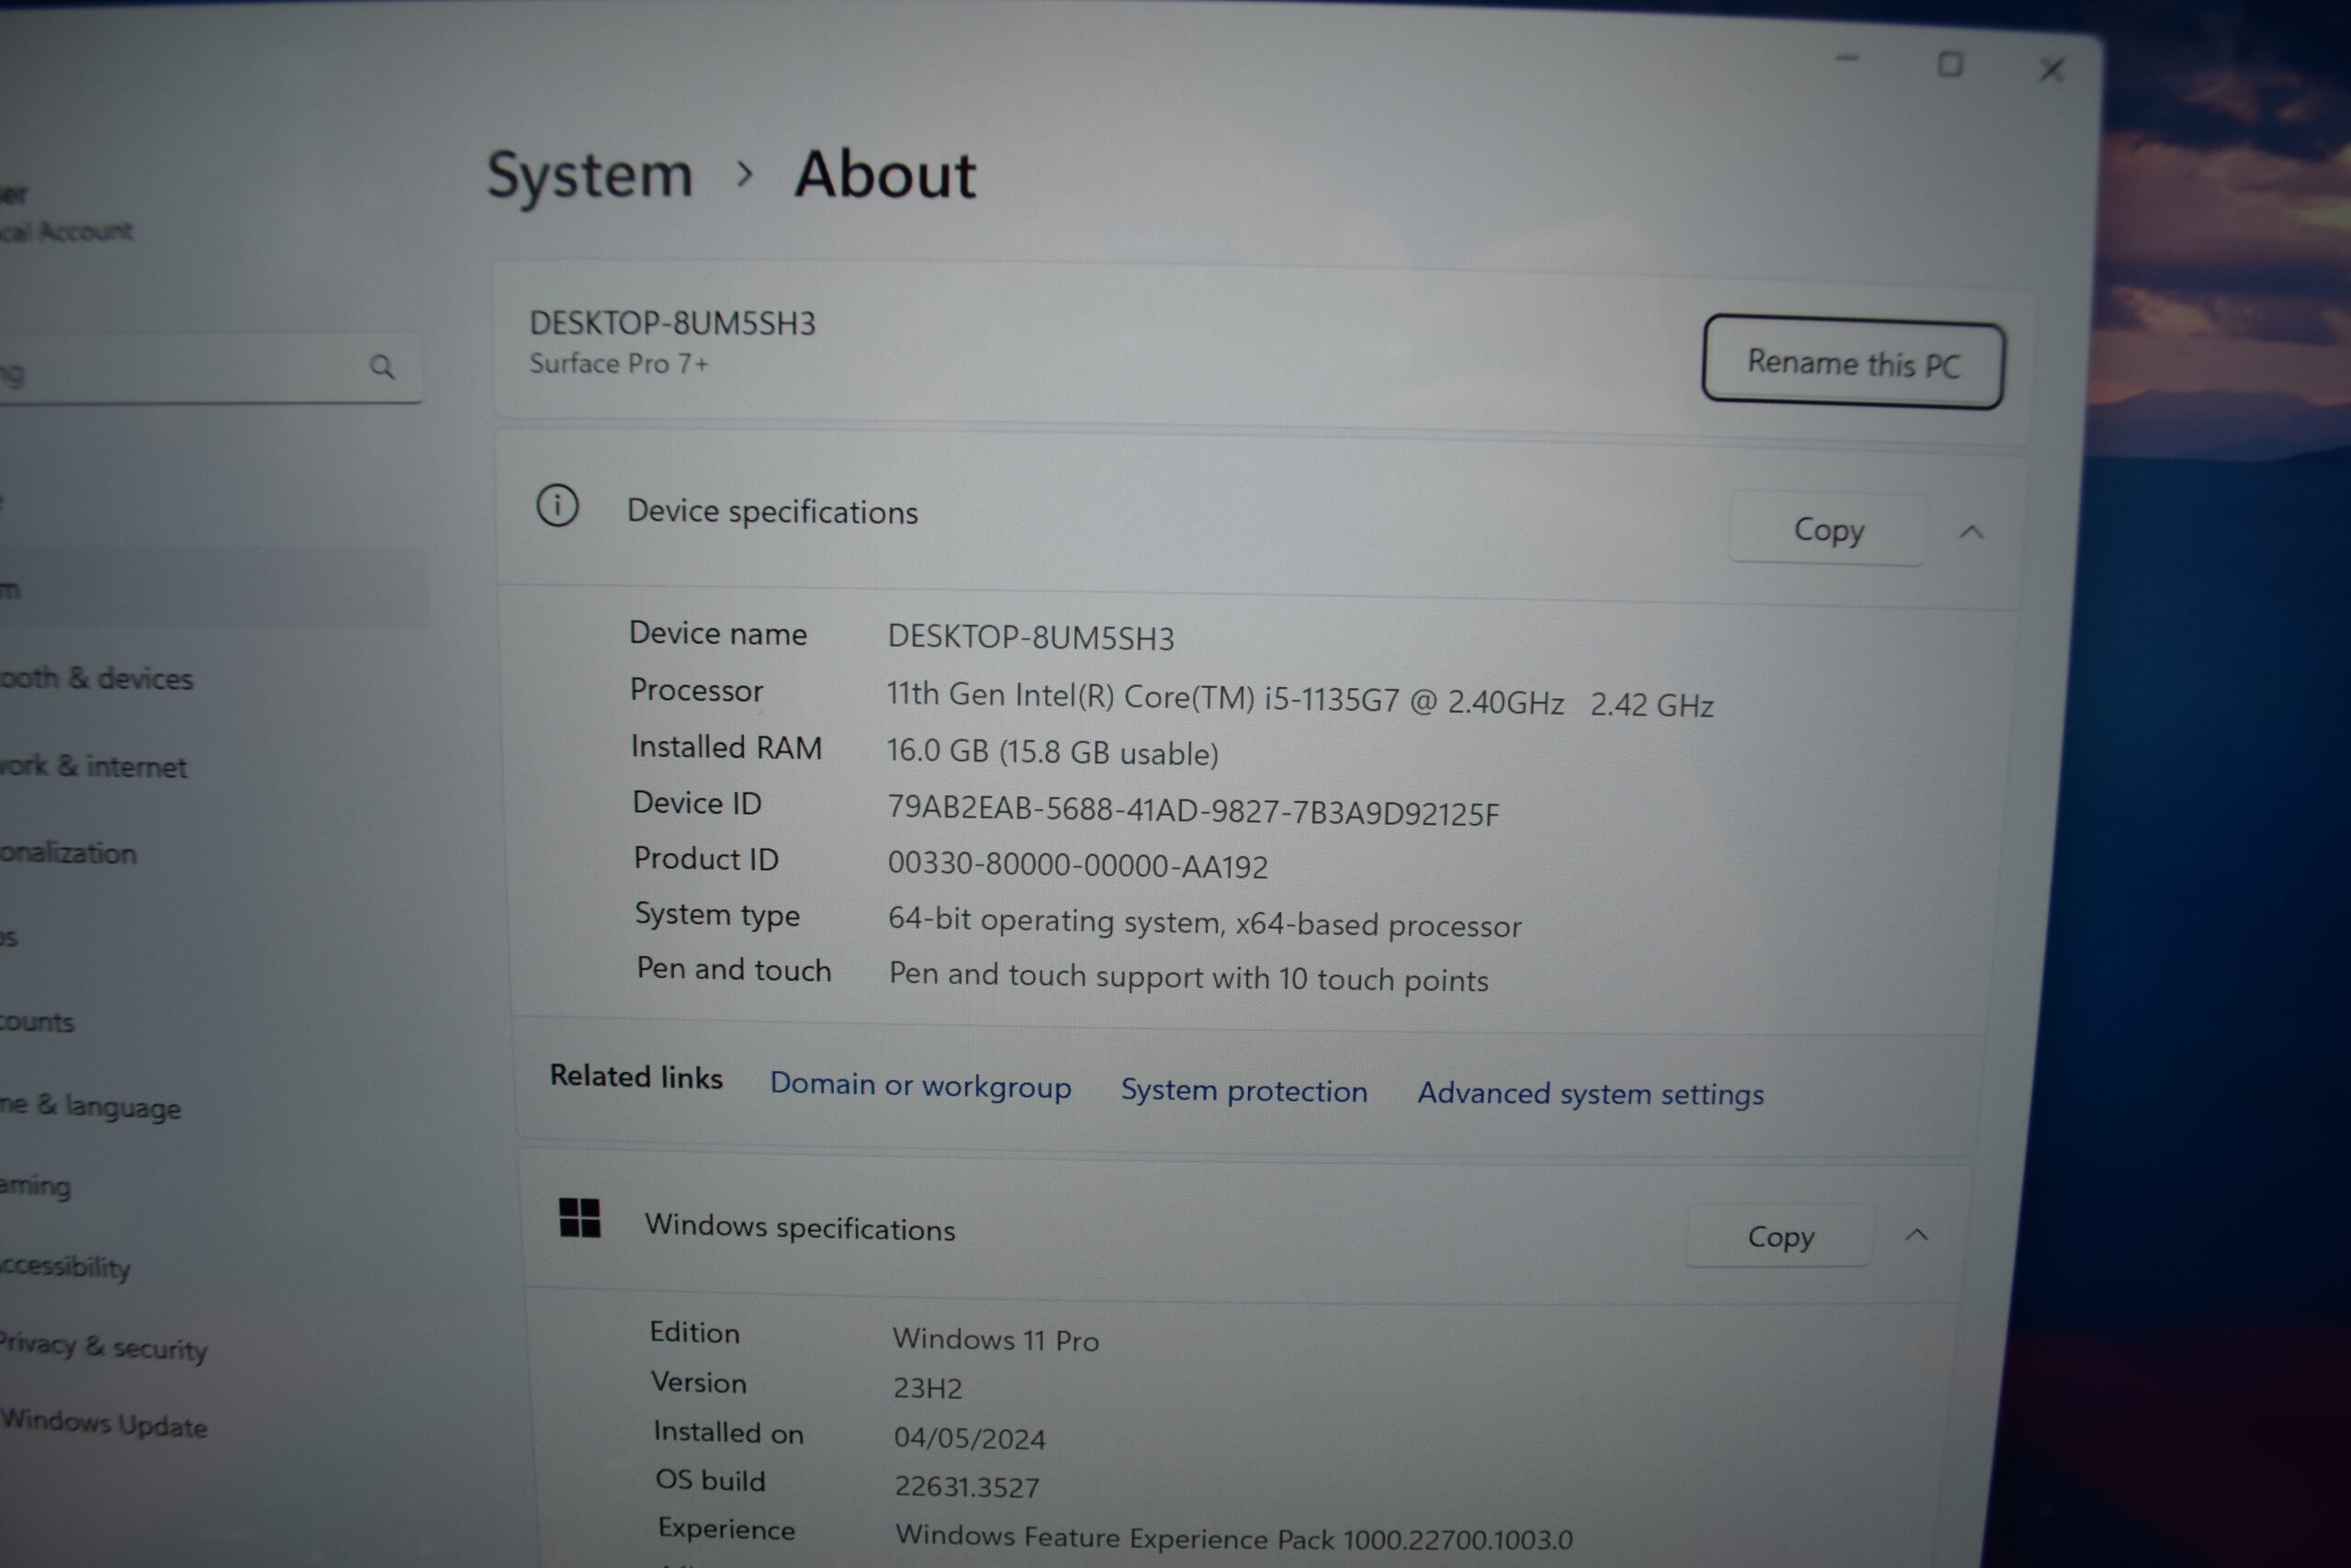Collapse the Windows specifications section chevron
This screenshot has width=2351, height=1568.
point(1917,1236)
